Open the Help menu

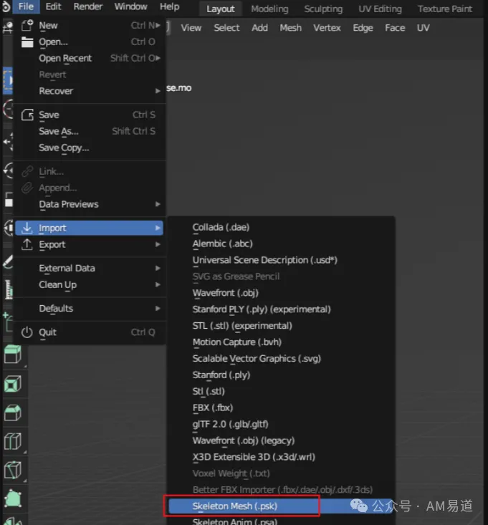170,6
